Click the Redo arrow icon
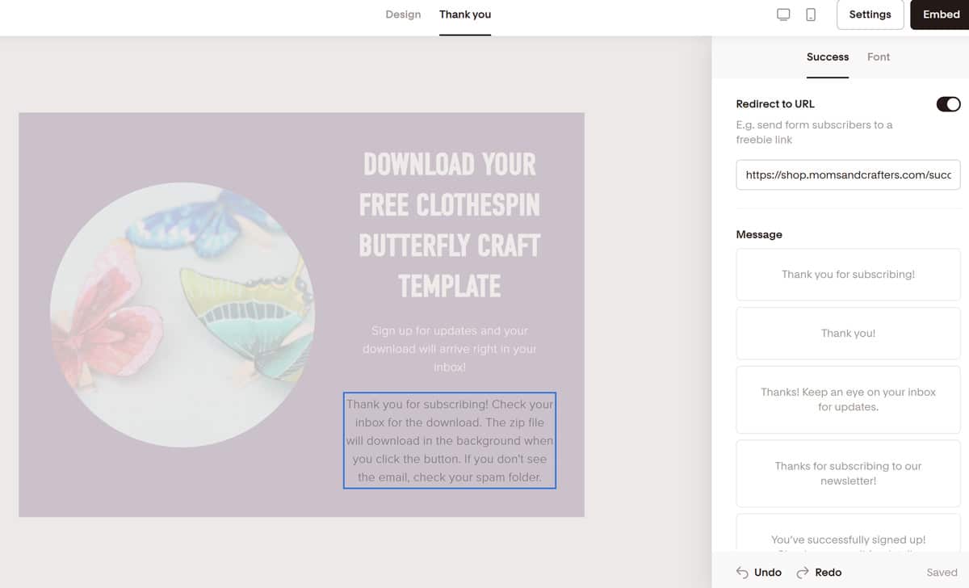This screenshot has height=588, width=969. [x=803, y=572]
